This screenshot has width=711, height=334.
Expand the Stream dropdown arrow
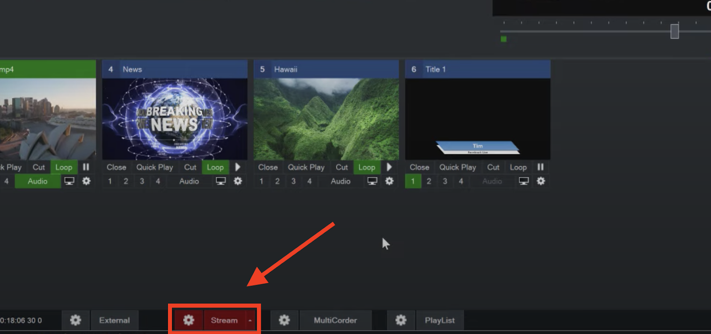click(x=250, y=320)
